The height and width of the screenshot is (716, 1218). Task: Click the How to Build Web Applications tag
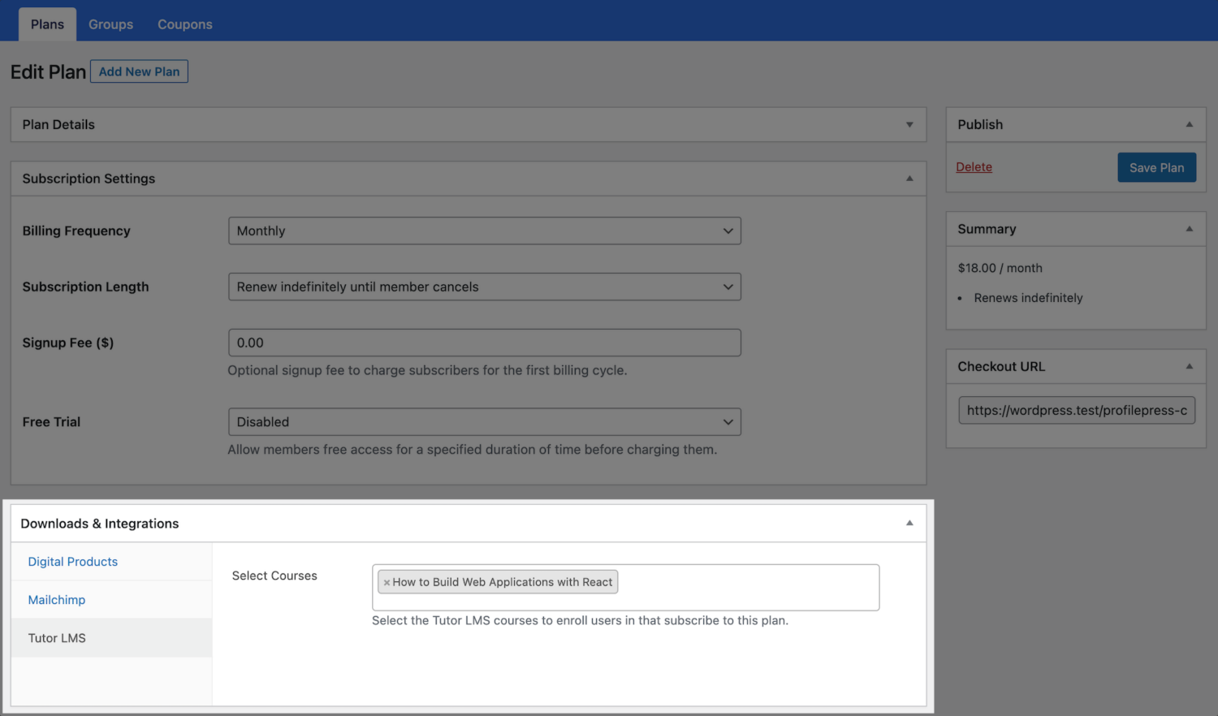point(498,582)
